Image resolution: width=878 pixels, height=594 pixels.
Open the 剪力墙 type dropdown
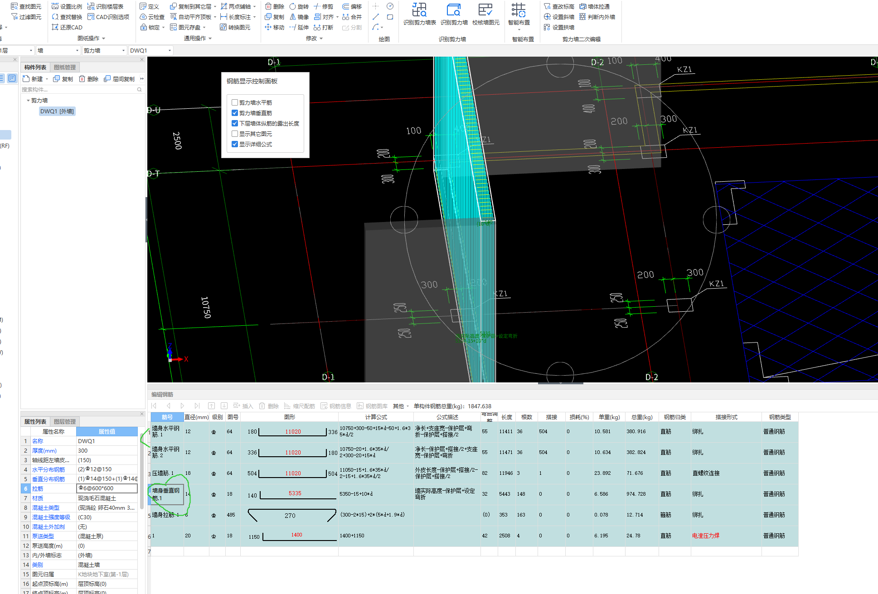pyautogui.click(x=123, y=50)
